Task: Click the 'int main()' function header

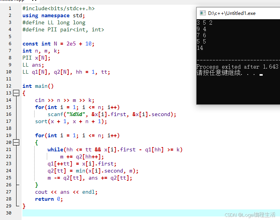Action: 38,86
